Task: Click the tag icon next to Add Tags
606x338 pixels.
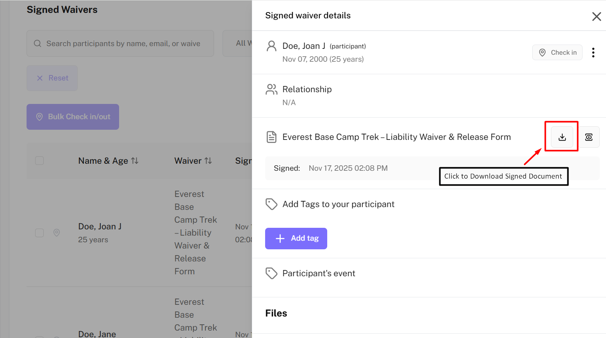Action: coord(271,204)
